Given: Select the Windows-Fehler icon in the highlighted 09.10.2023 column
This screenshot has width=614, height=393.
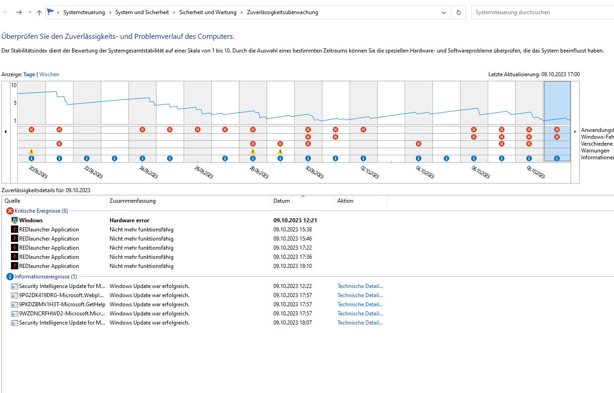Looking at the screenshot, I should pos(557,137).
